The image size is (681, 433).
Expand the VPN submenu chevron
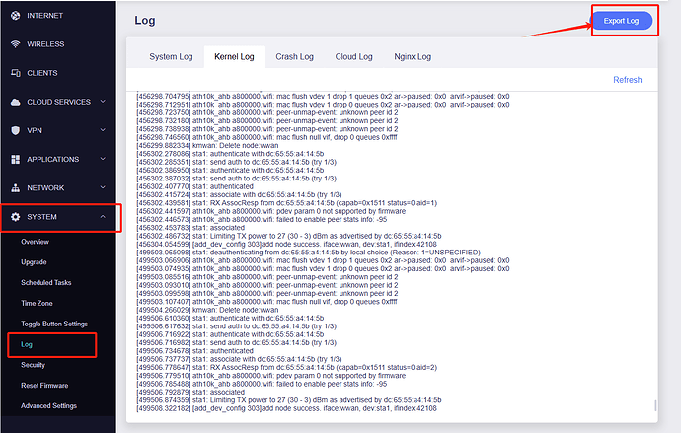103,130
